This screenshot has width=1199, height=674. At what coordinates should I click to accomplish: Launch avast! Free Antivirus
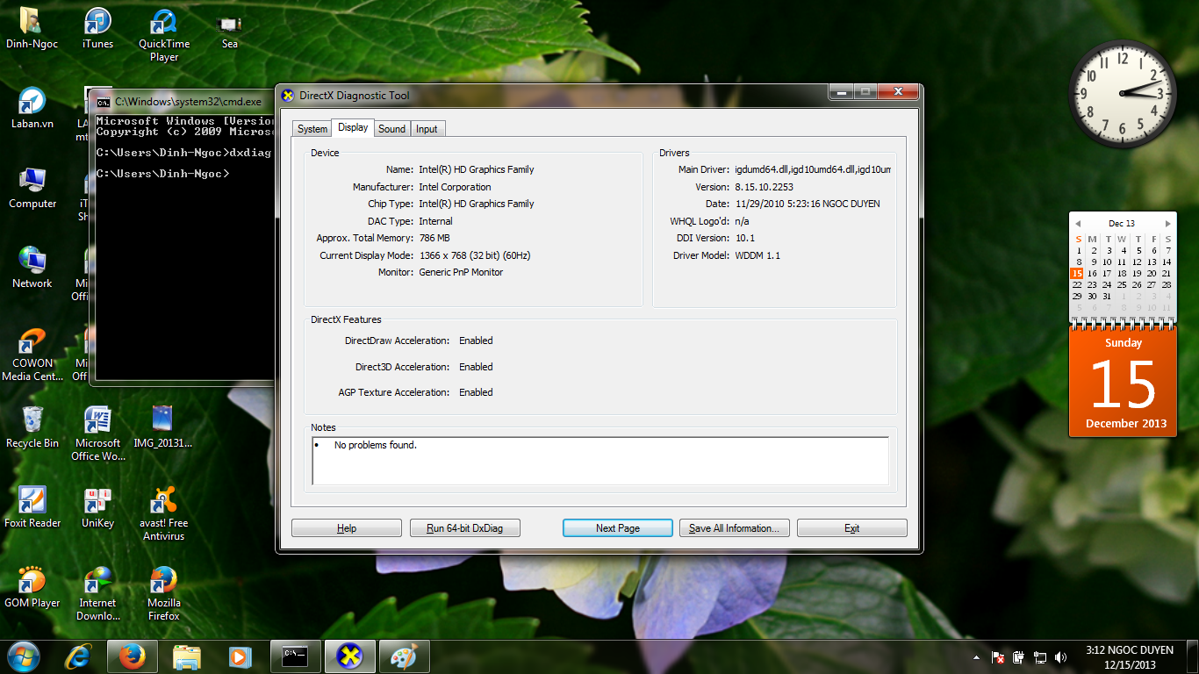pos(164,514)
